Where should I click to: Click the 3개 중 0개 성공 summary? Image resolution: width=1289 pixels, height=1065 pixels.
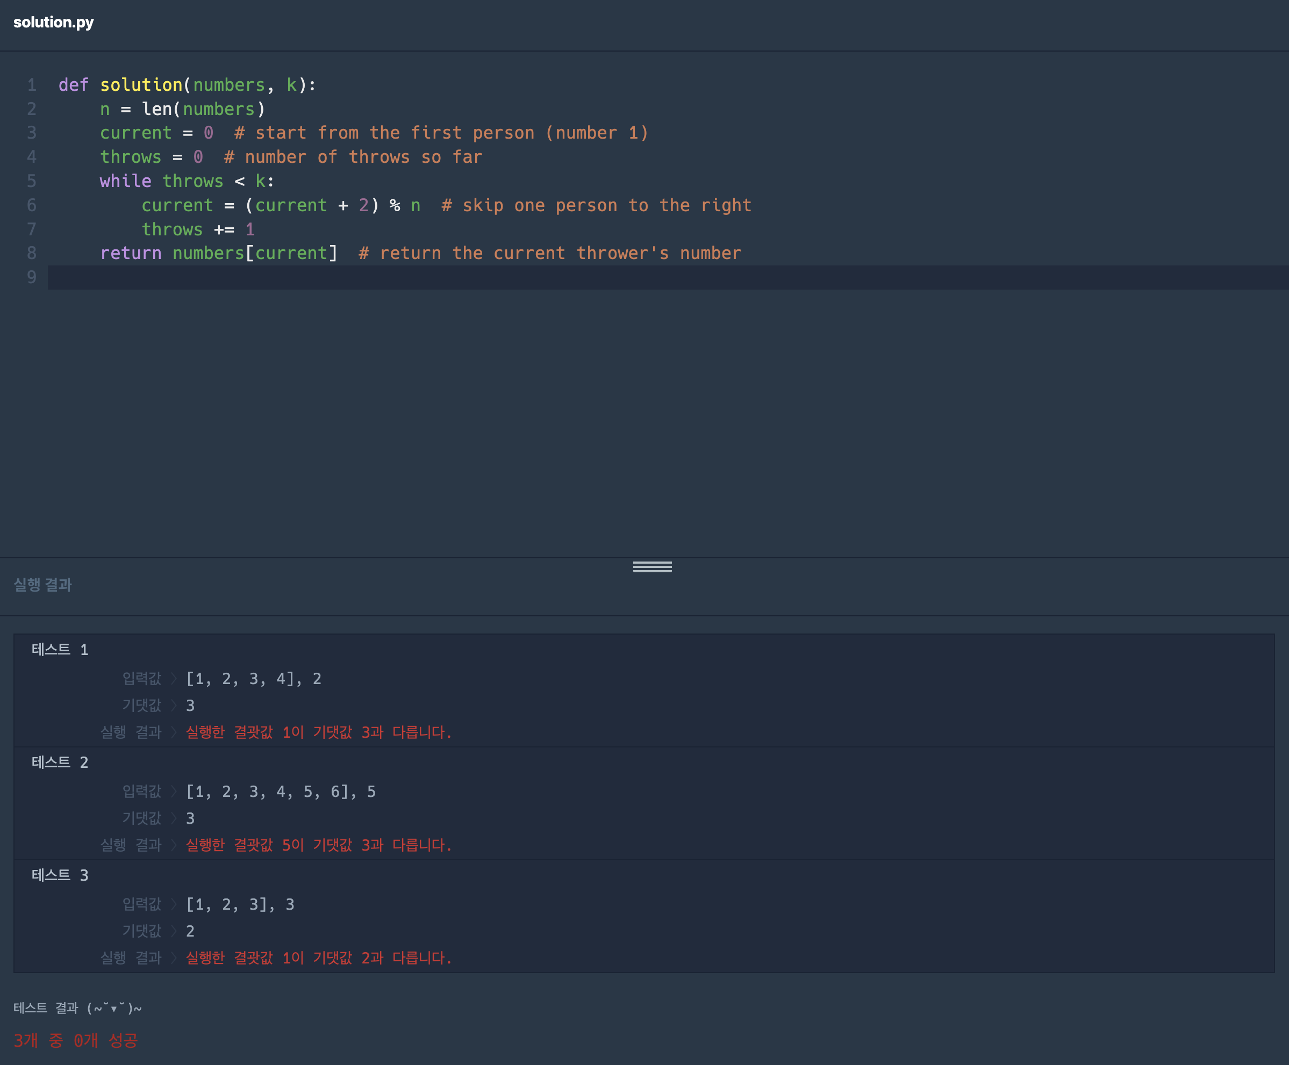point(75,1040)
